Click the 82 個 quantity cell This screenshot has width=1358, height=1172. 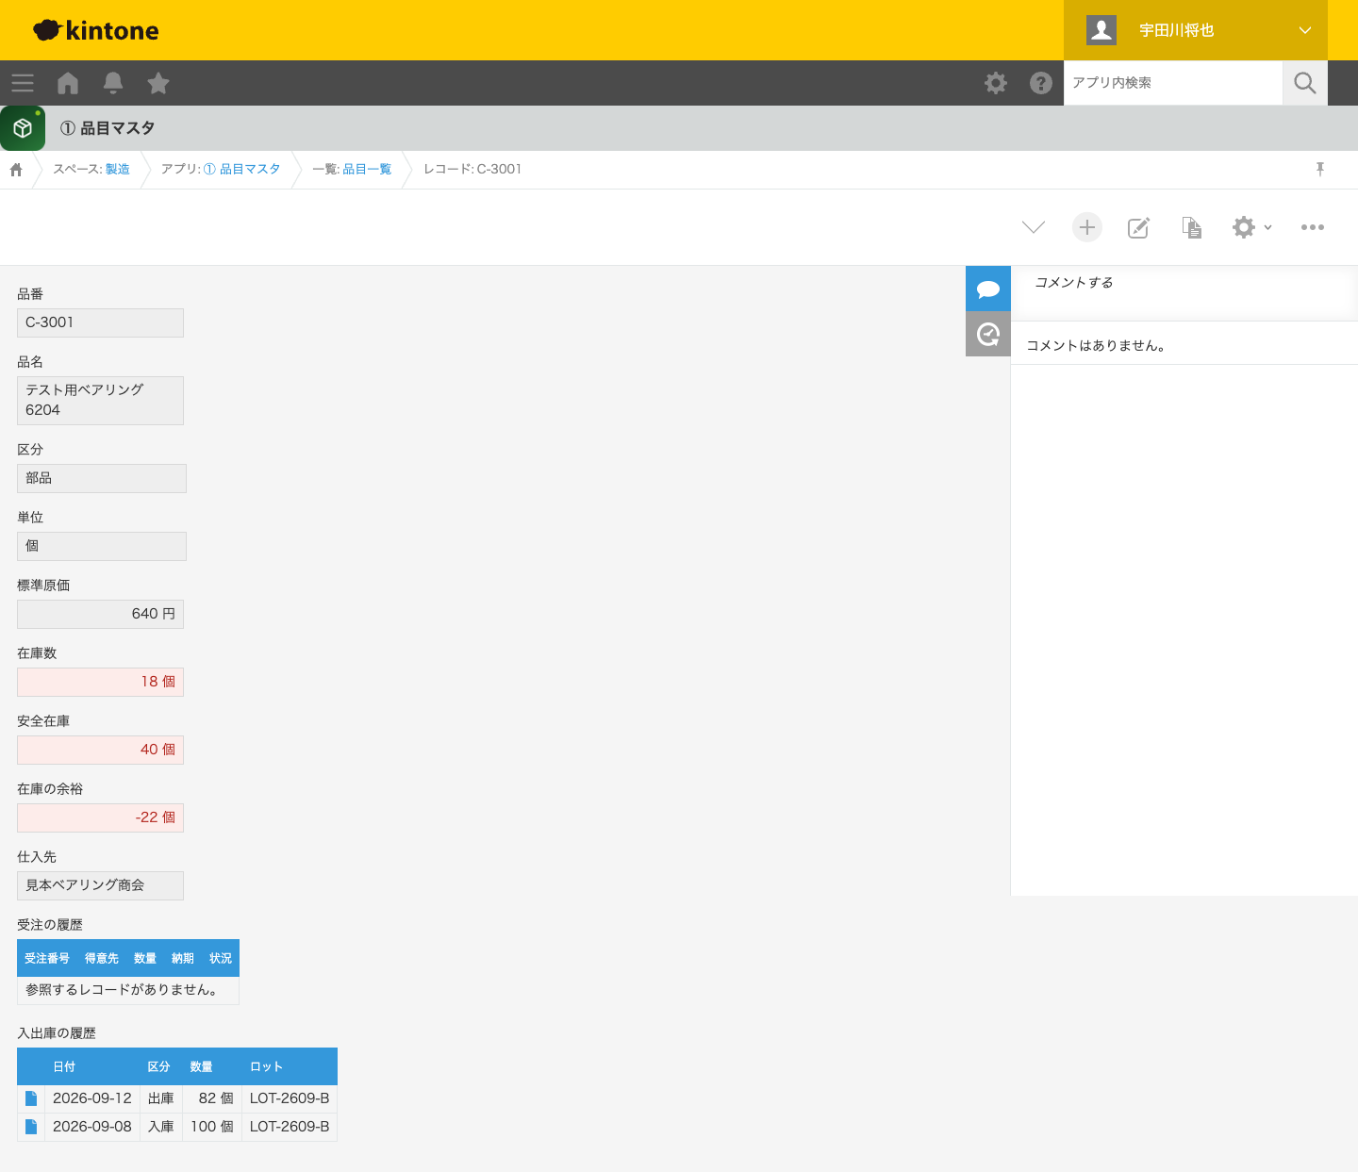(212, 1098)
